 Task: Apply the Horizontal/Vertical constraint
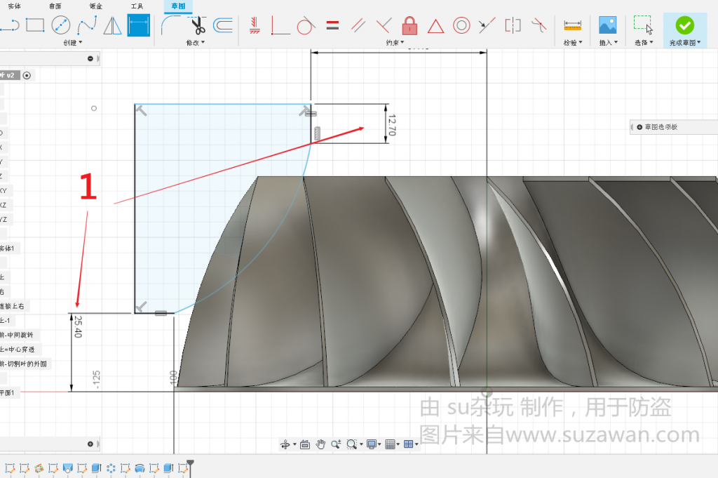tap(255, 25)
